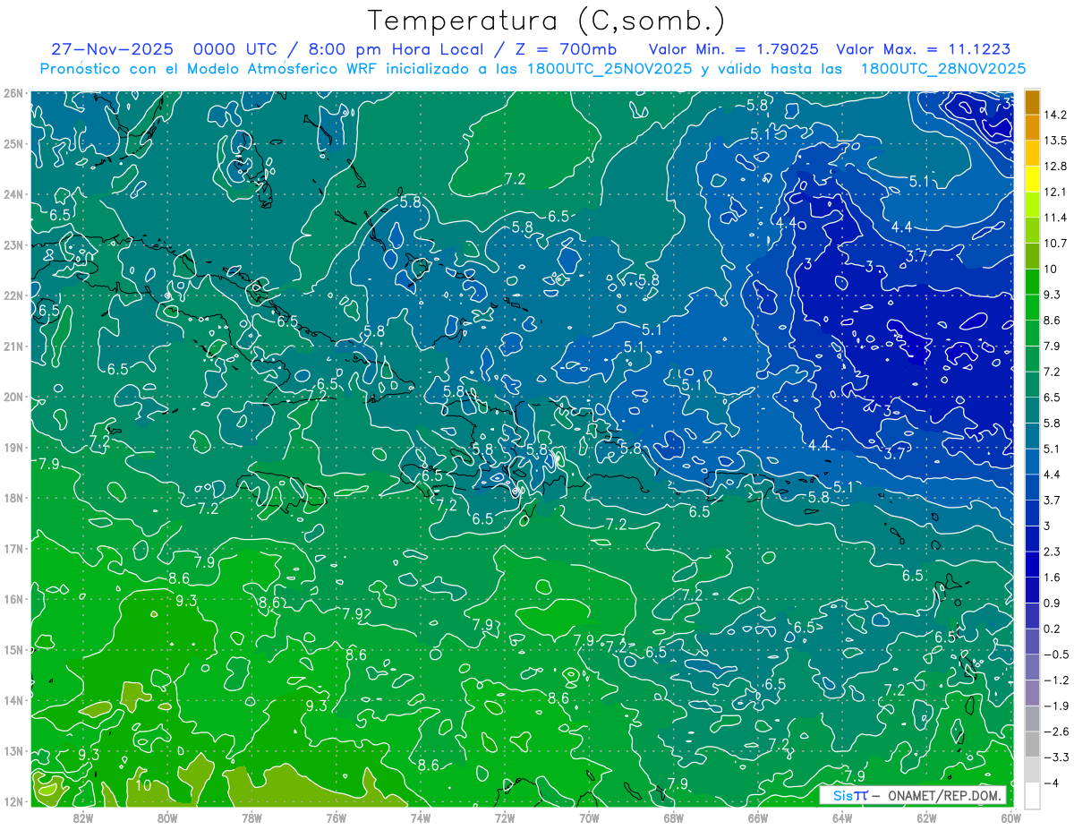1074x830 pixels.
Task: Click the '14.2' color bar label
Action: [1056, 115]
